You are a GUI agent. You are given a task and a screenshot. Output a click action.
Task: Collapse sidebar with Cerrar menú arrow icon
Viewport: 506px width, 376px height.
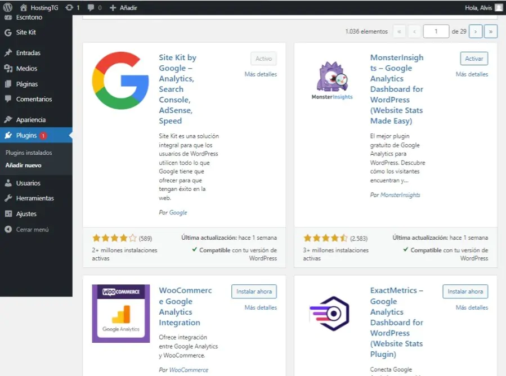(x=8, y=230)
